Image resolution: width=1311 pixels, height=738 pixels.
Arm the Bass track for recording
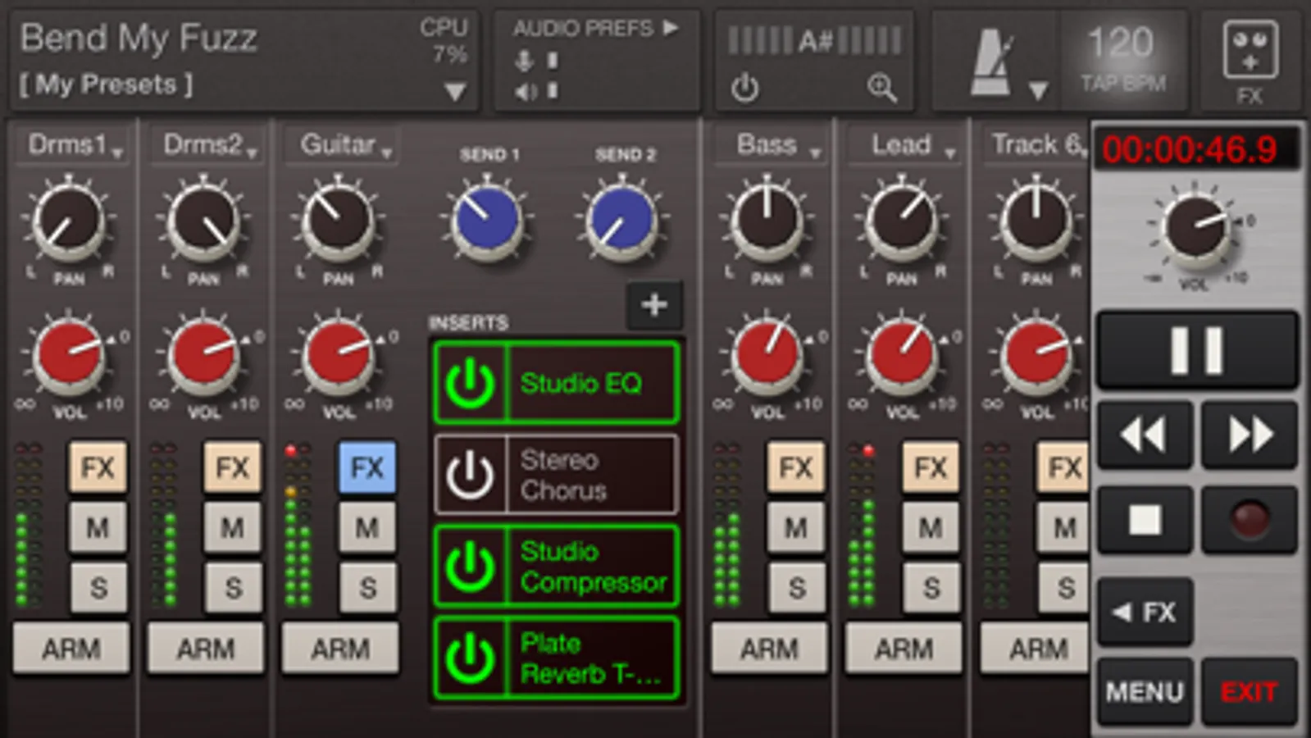pos(769,649)
